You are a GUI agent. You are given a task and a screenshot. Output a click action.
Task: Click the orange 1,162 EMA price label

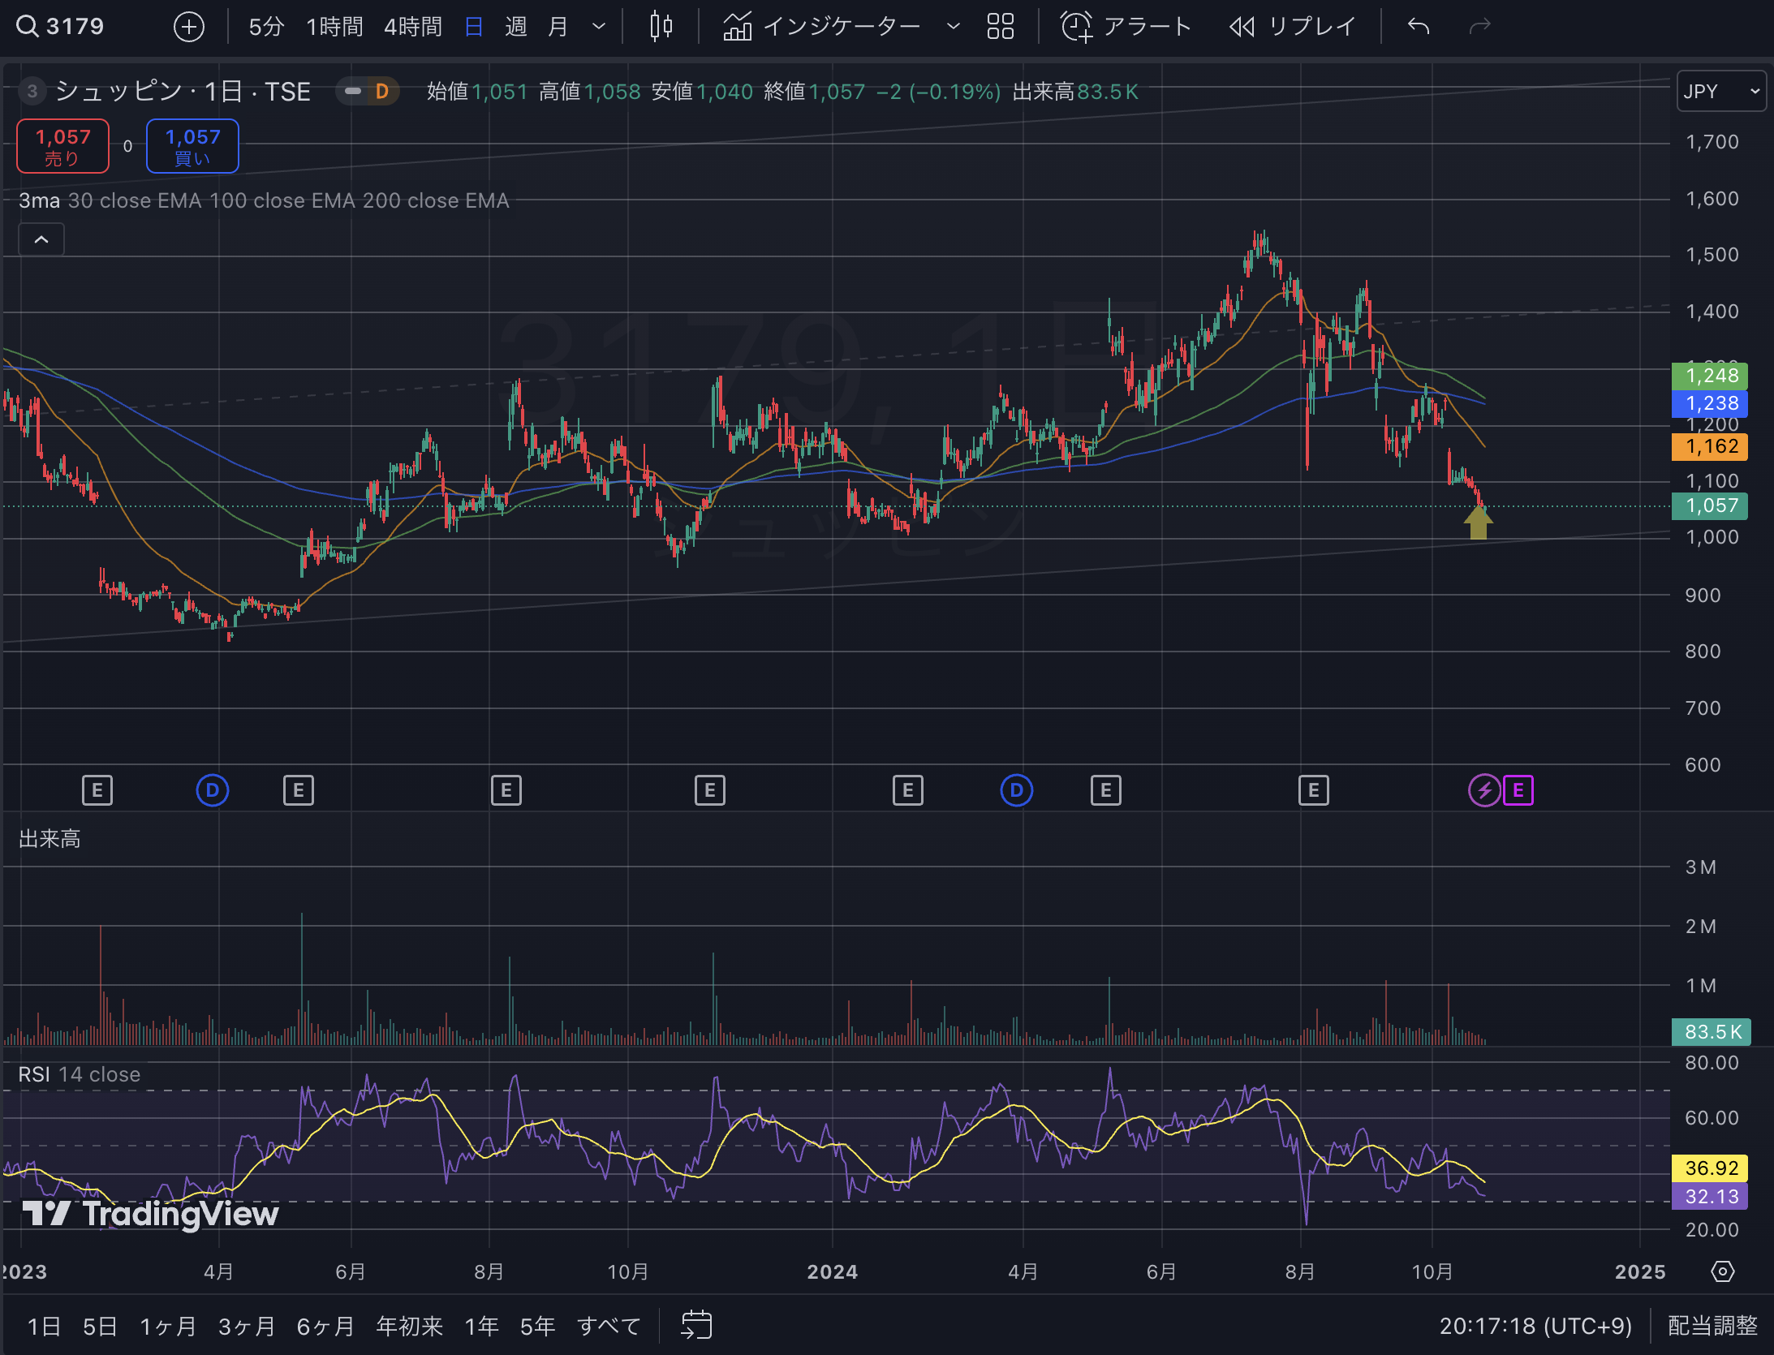(1711, 446)
